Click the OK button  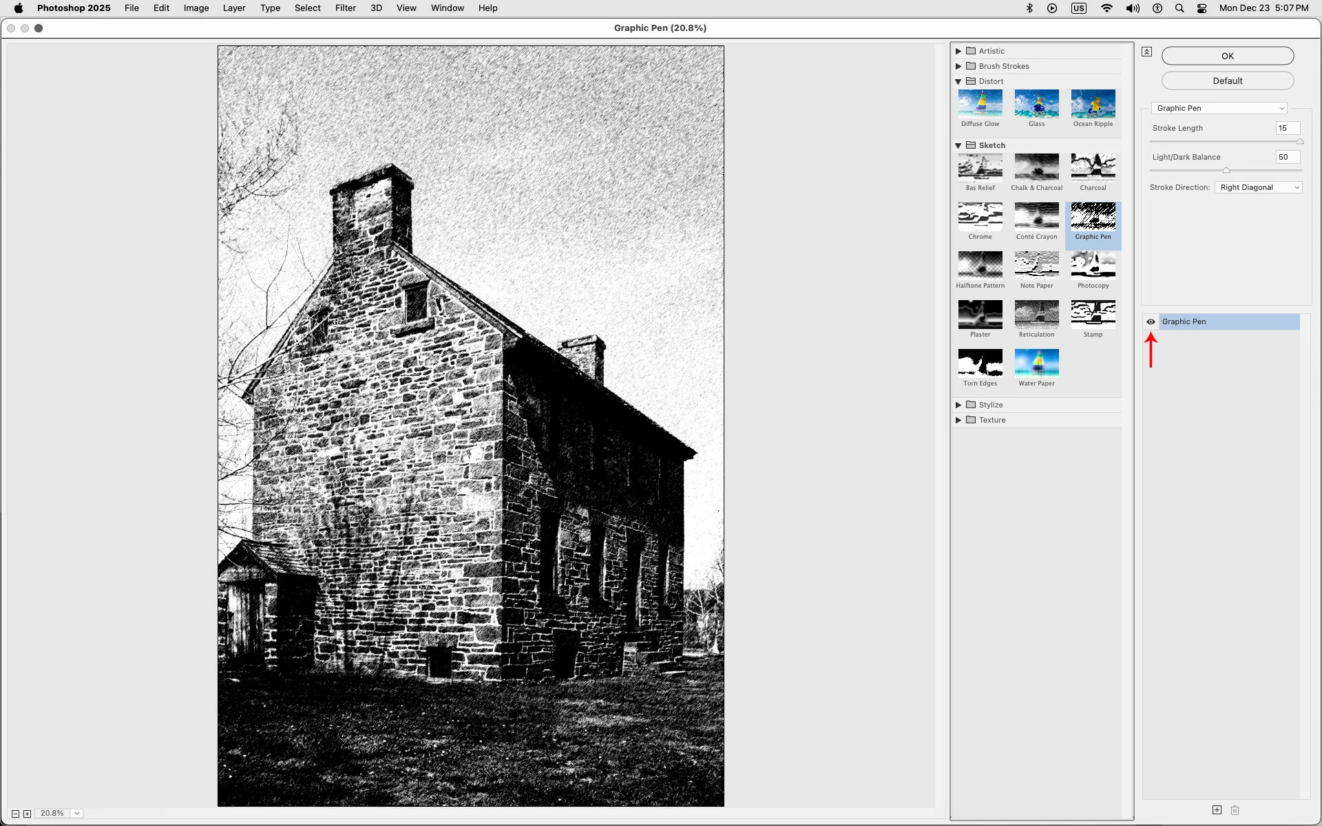(x=1227, y=56)
